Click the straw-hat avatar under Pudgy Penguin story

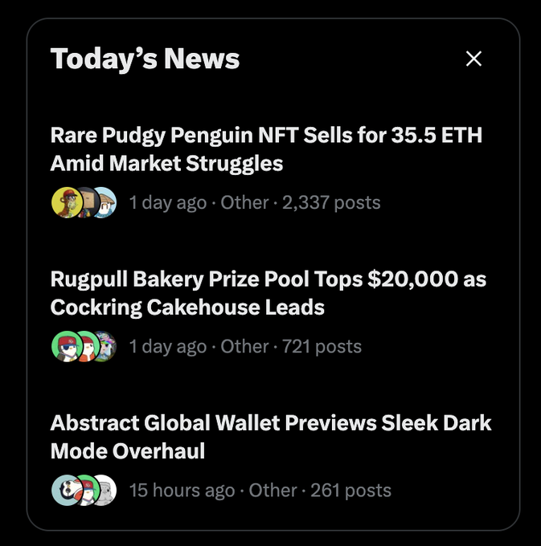point(105,202)
